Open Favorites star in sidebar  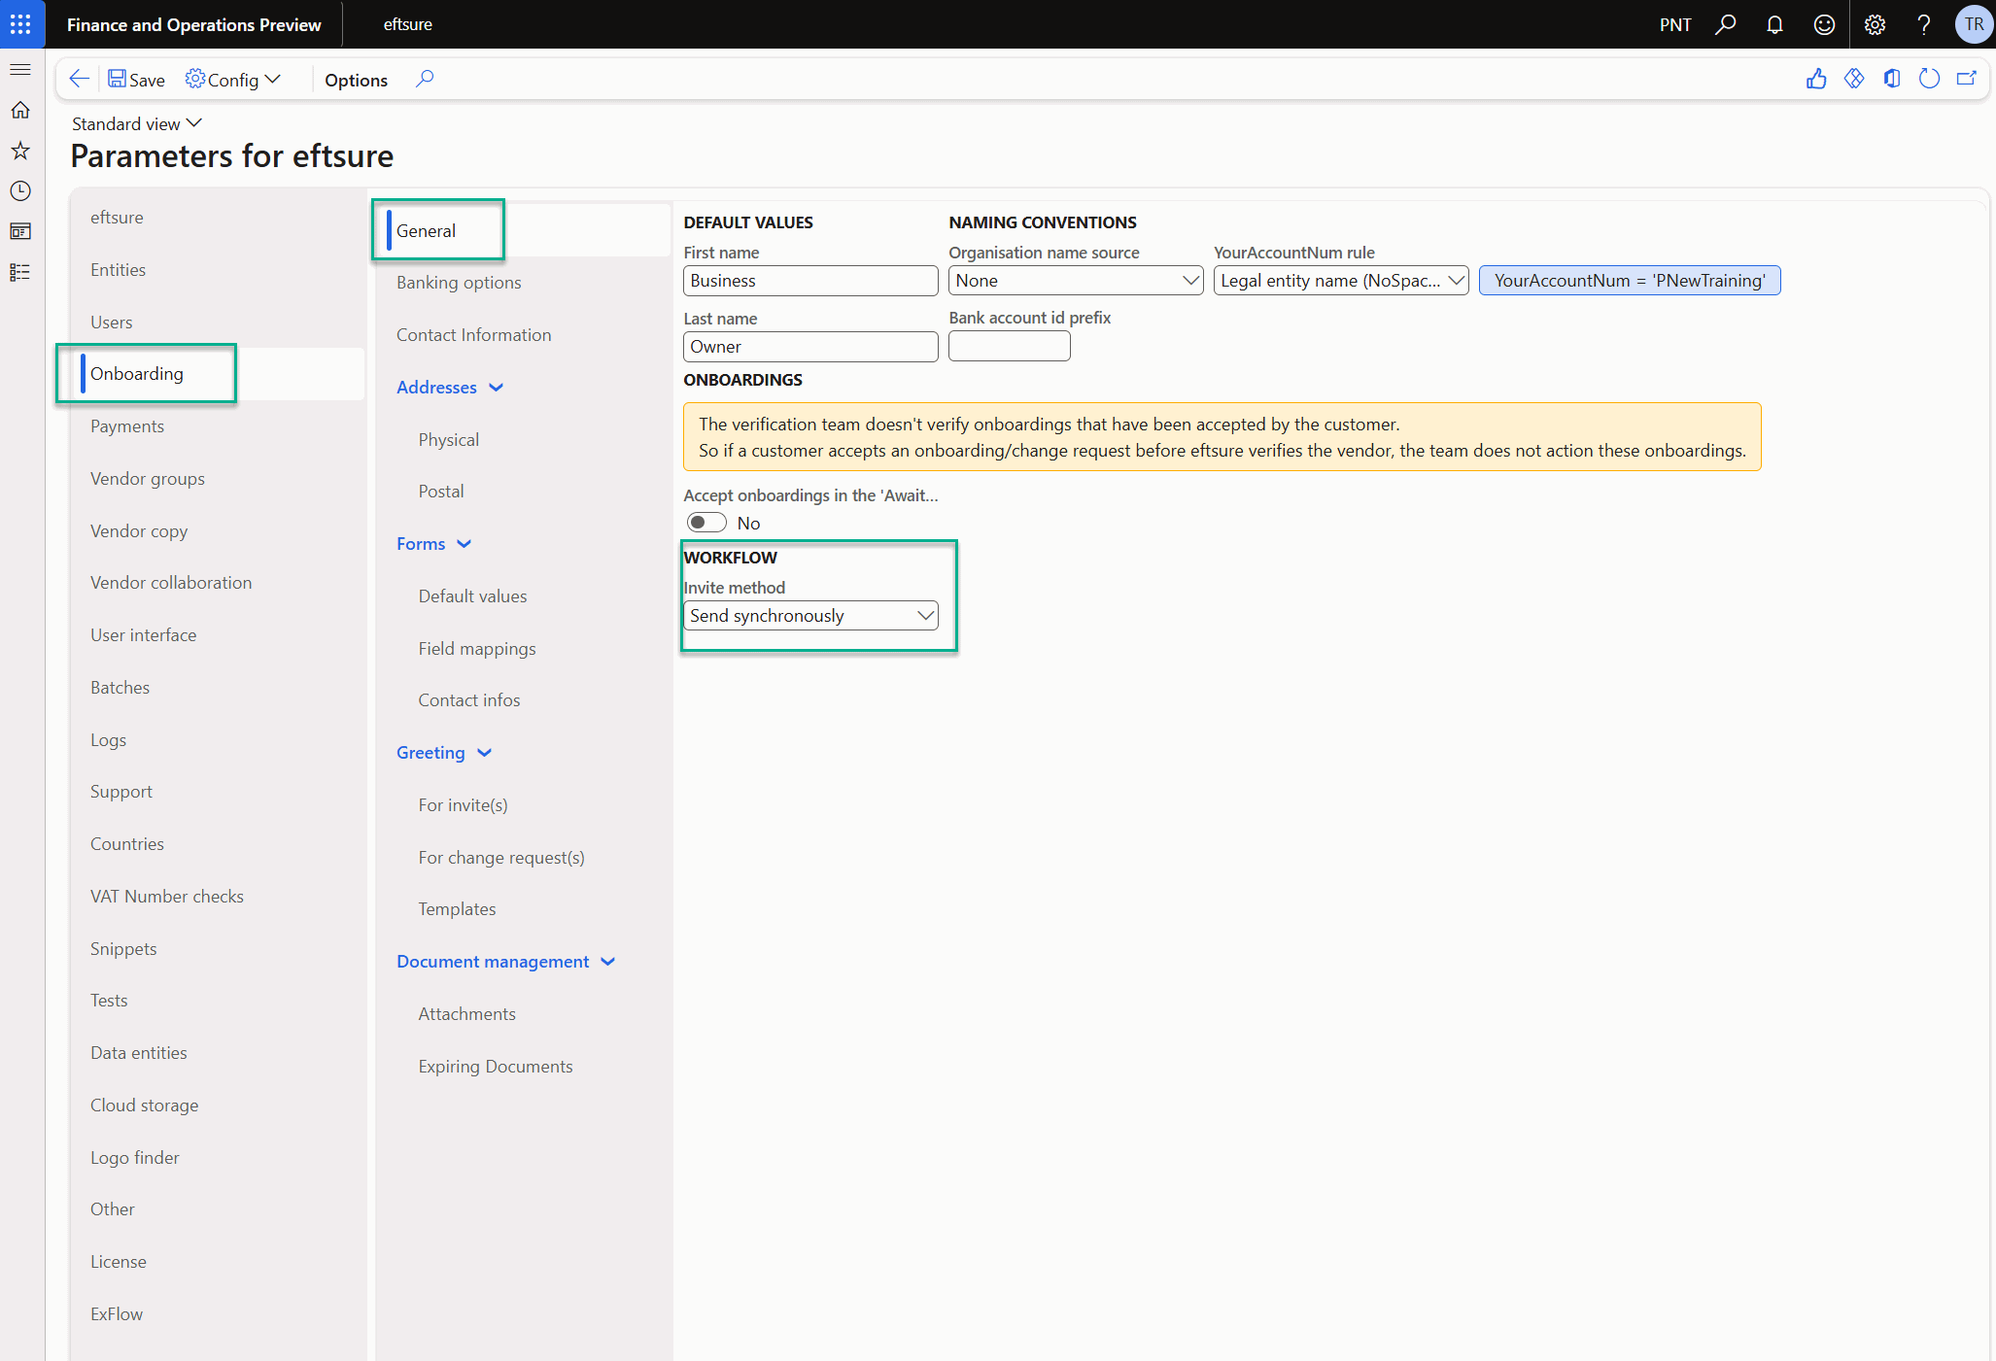tap(20, 151)
